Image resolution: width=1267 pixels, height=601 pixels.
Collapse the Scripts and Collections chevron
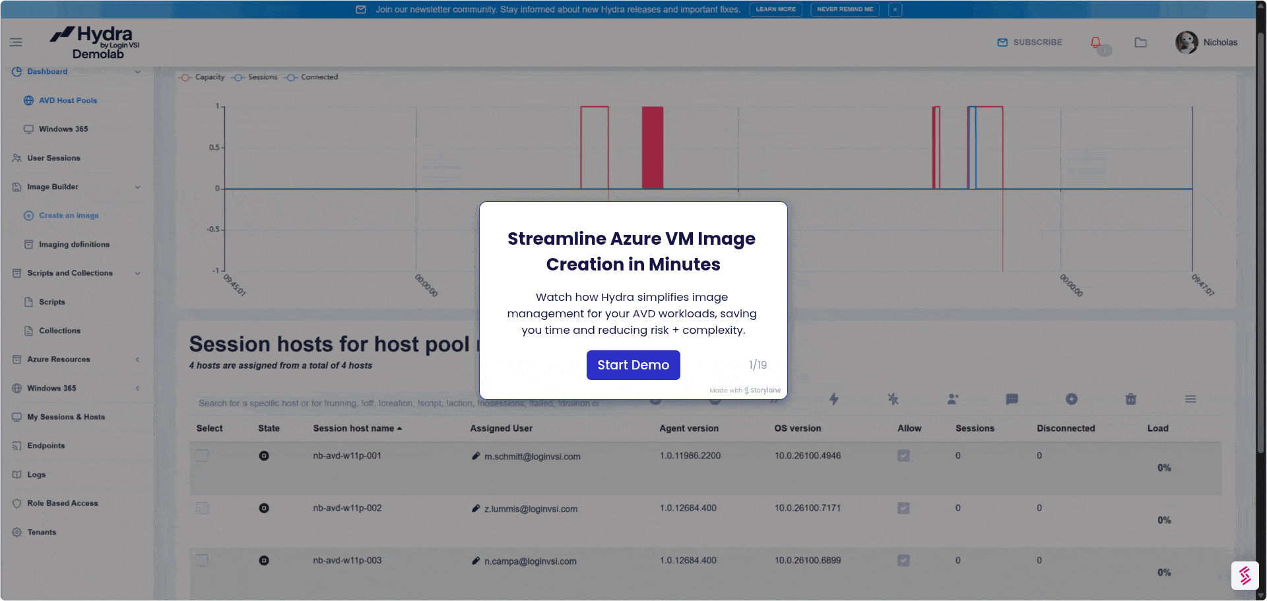(x=137, y=273)
